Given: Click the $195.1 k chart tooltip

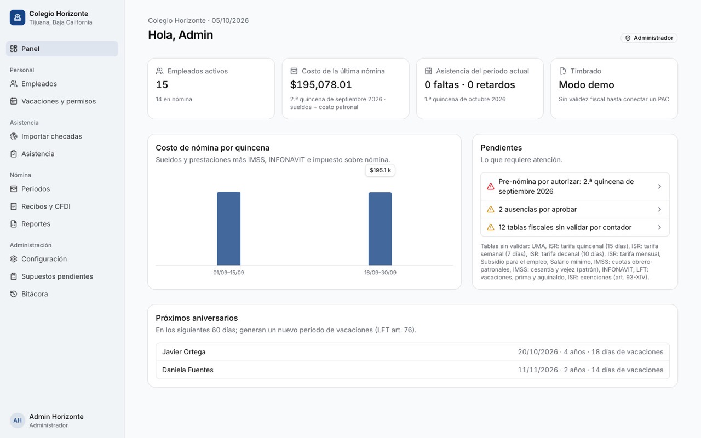Looking at the screenshot, I should click(x=380, y=170).
